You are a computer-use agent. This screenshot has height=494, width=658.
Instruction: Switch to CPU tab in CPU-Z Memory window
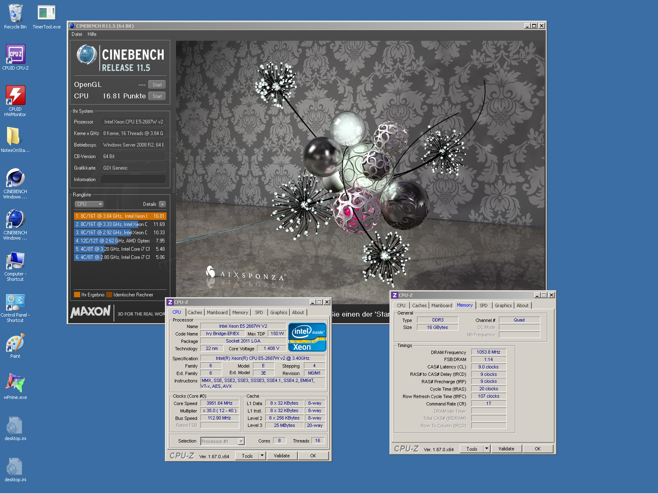tap(401, 305)
